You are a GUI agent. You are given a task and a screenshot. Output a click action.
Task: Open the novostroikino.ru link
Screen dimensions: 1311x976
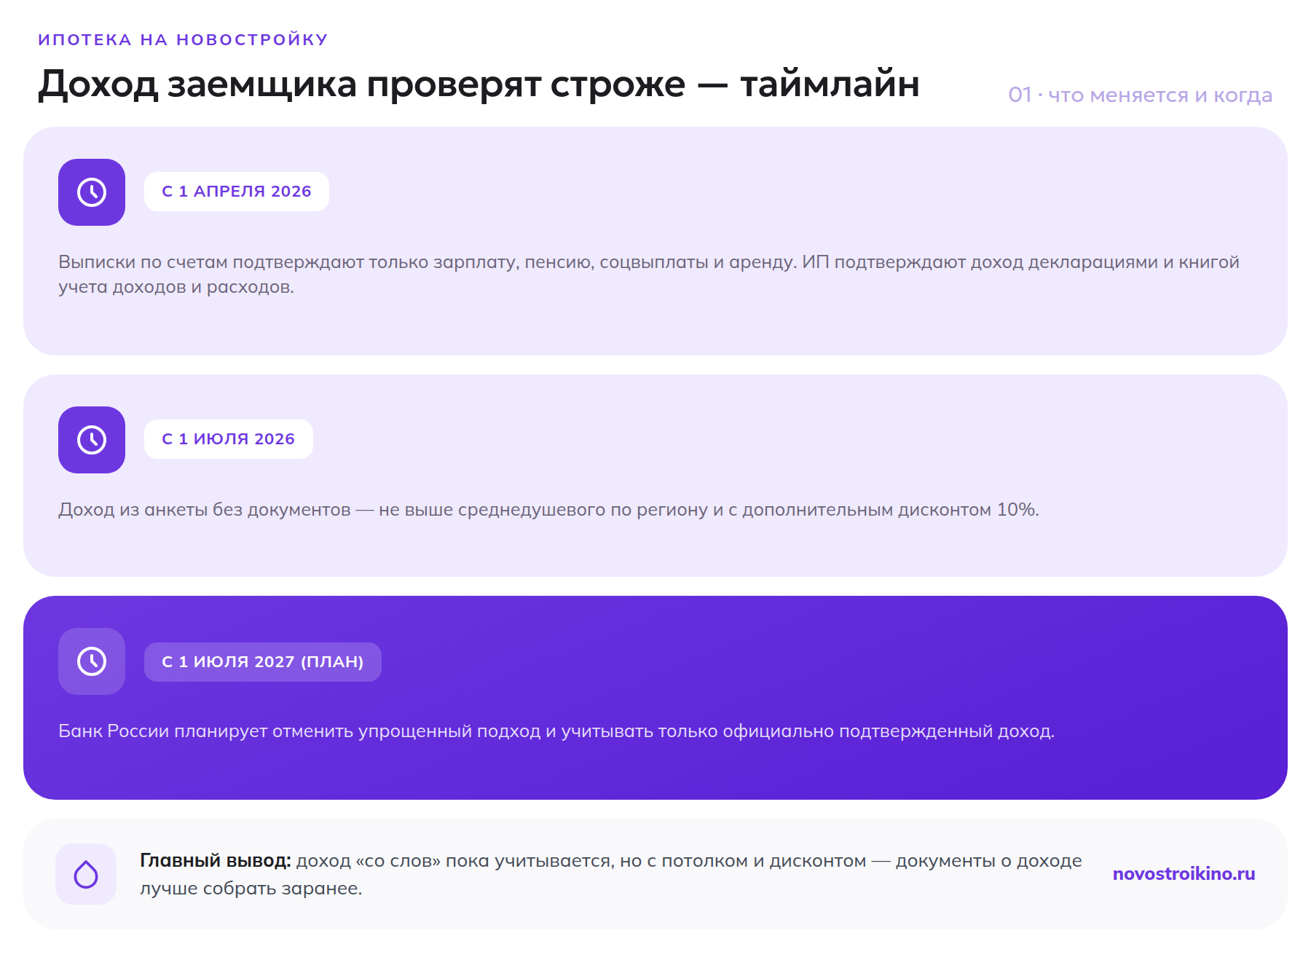point(1184,874)
